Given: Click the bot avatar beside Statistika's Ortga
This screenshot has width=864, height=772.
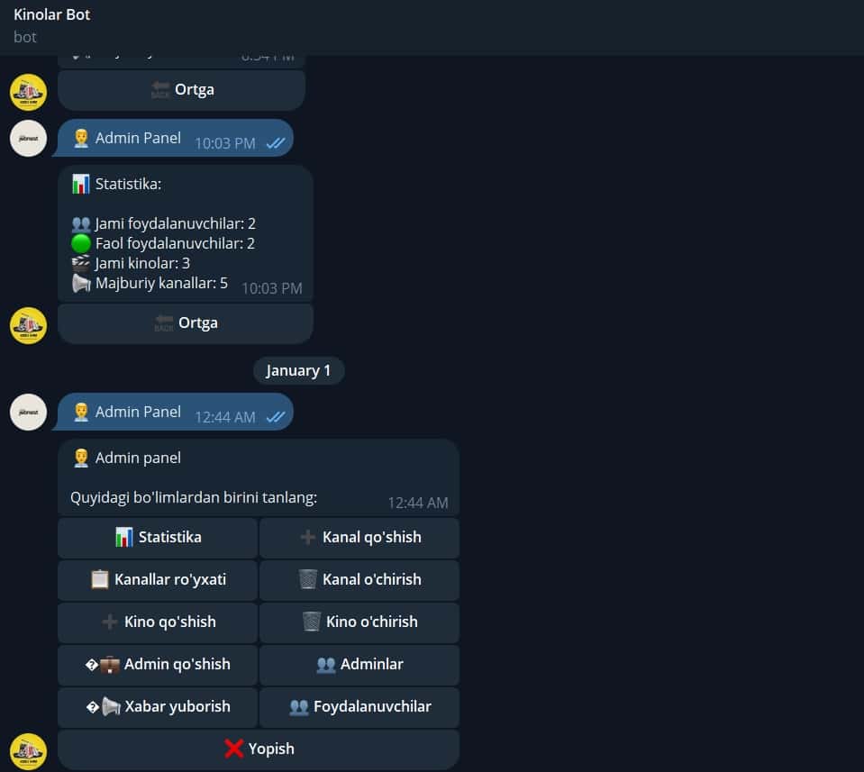Looking at the screenshot, I should (x=28, y=326).
